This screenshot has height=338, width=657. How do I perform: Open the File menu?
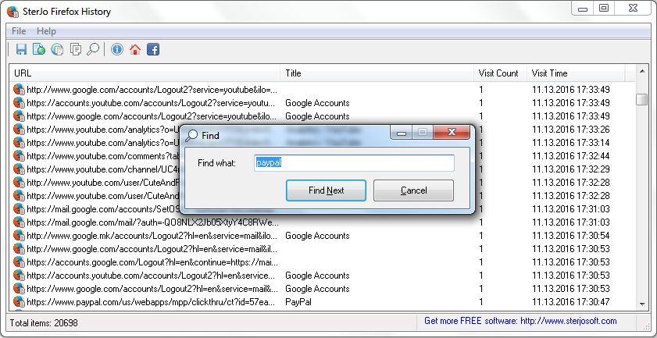19,31
